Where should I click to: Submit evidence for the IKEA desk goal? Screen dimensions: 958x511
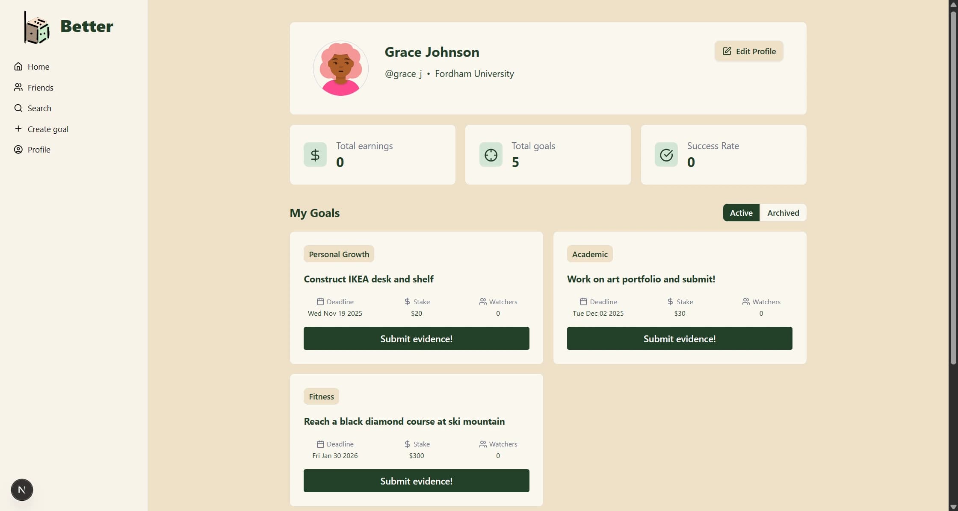pos(416,338)
